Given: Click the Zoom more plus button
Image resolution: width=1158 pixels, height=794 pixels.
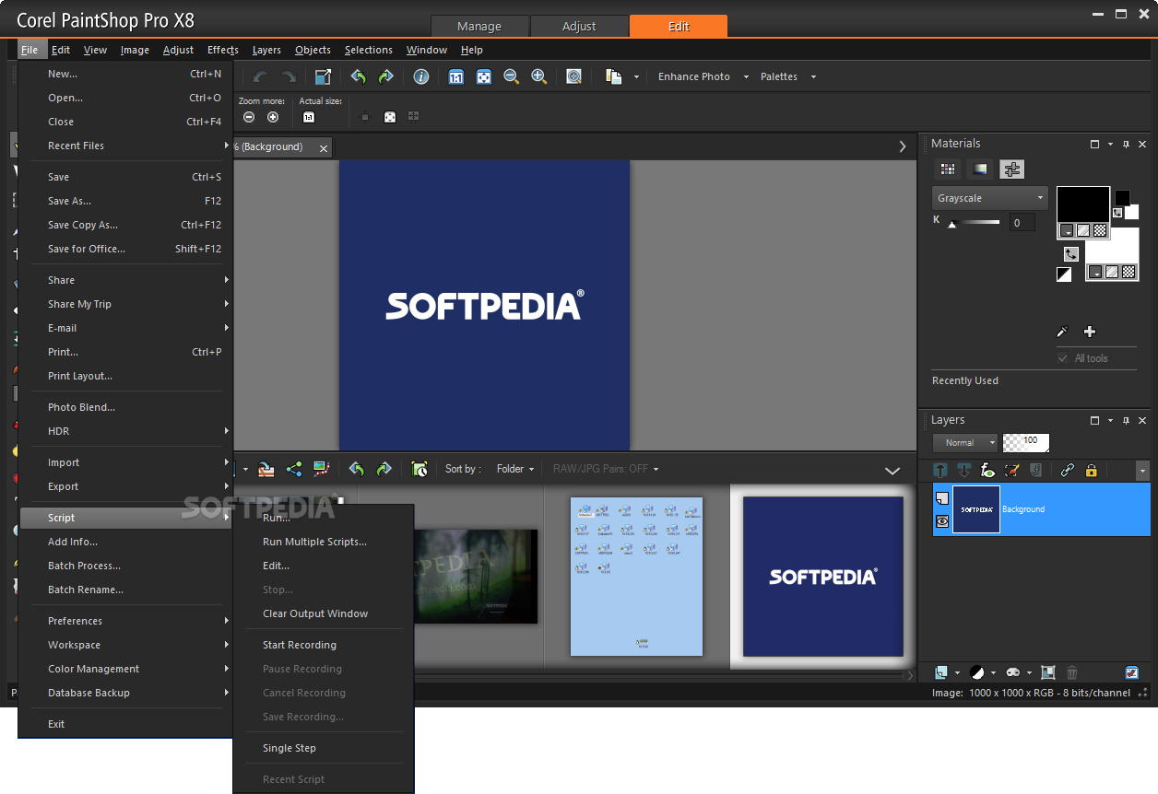Looking at the screenshot, I should 273,117.
